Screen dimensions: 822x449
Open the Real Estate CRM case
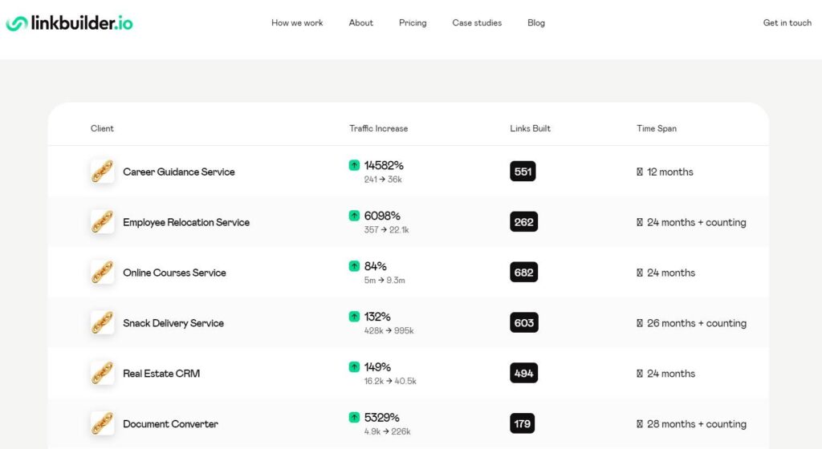click(161, 374)
